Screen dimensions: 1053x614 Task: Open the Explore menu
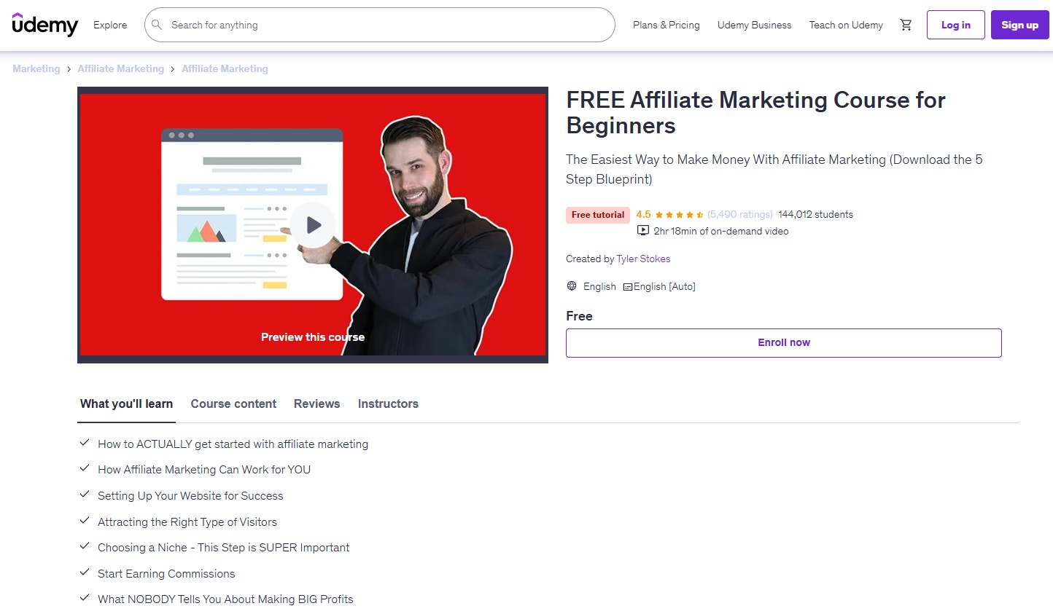pos(110,25)
